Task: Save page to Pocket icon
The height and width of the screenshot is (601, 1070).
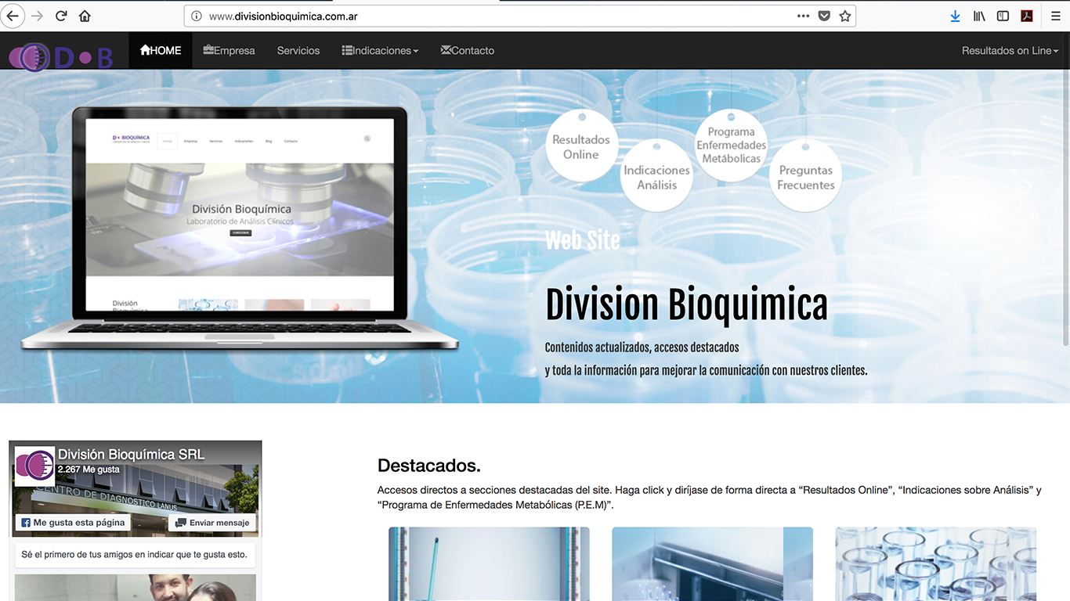Action: pyautogui.click(x=824, y=16)
